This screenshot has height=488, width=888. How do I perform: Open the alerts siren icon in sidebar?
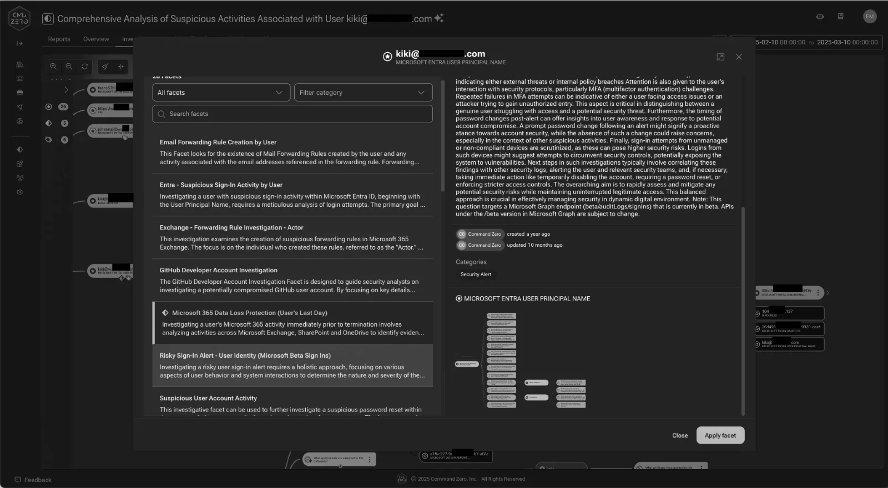point(20,79)
